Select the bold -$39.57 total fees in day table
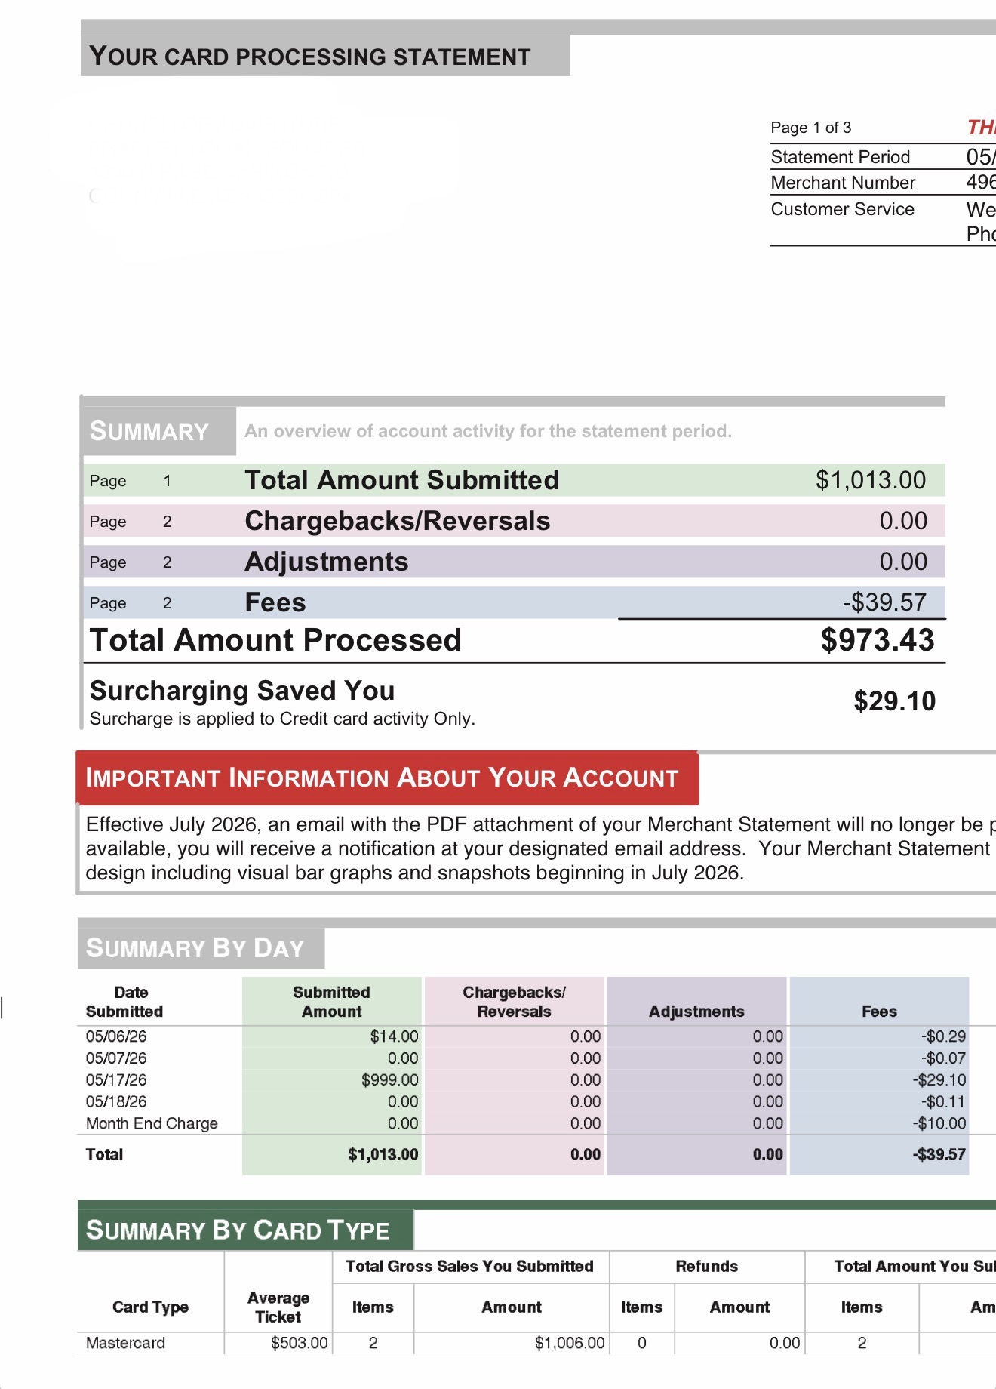Screen dimensions: 996x1389 coord(939,1154)
